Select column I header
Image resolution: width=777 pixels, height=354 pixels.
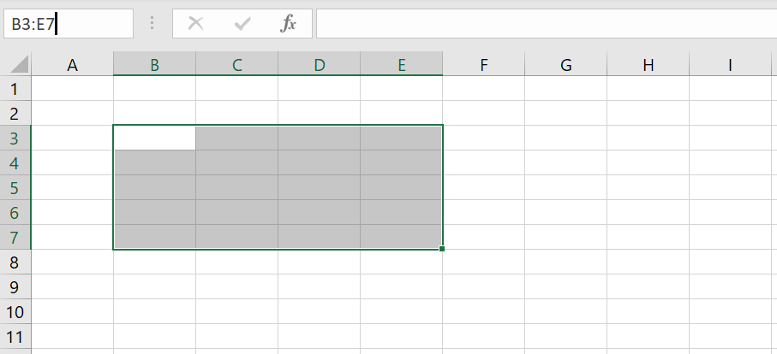point(730,64)
